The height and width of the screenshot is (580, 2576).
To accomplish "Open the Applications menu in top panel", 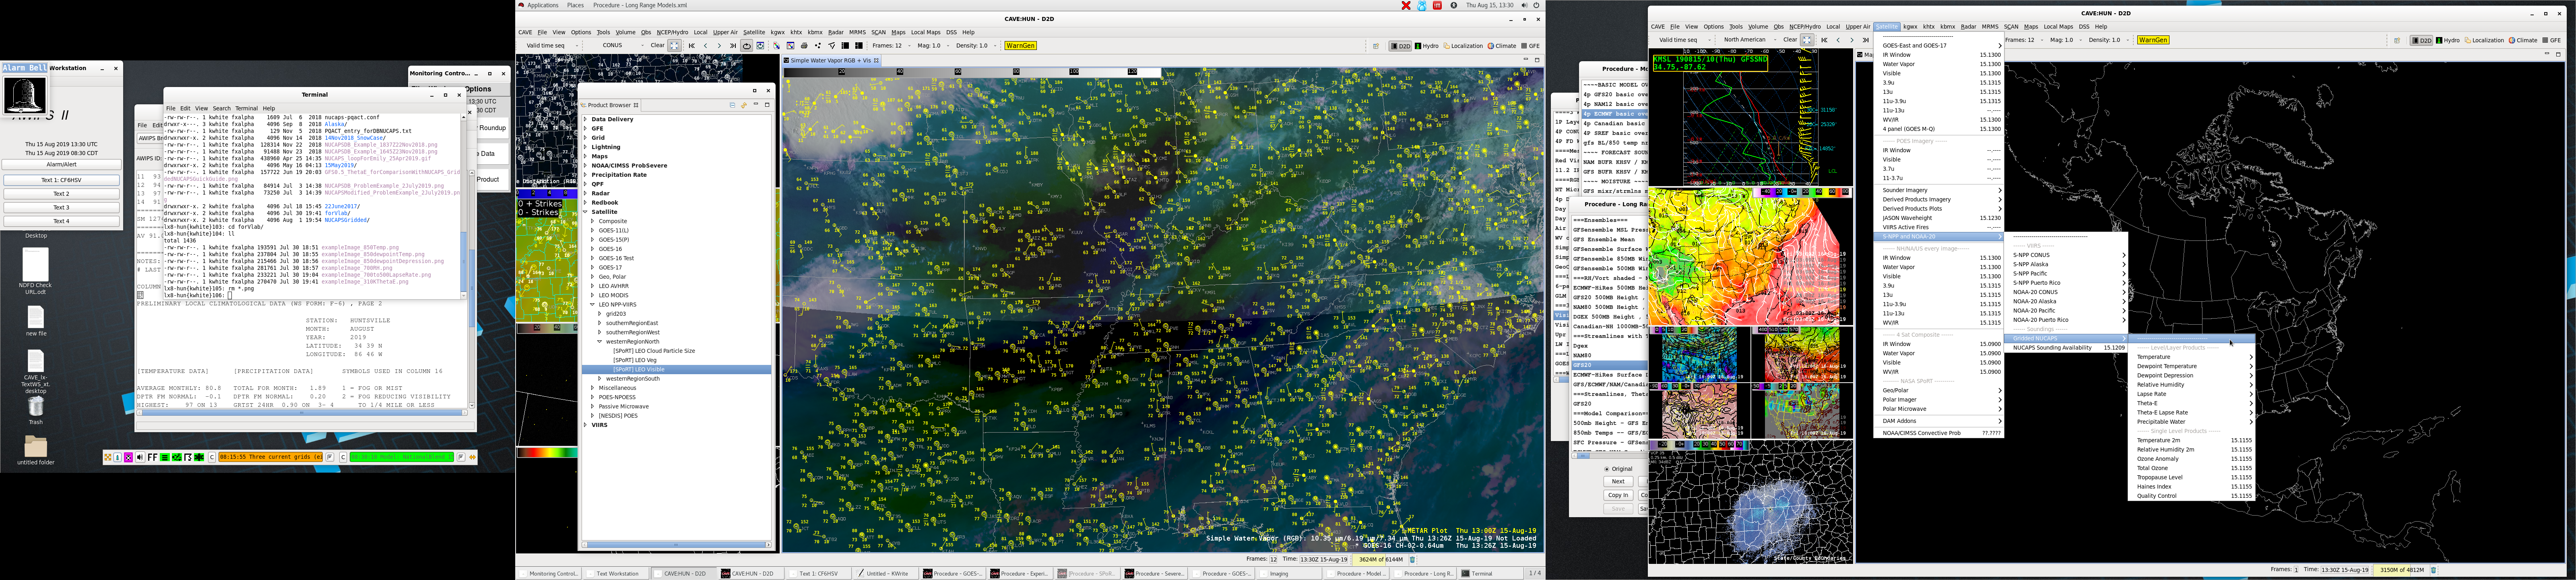I will 543,5.
